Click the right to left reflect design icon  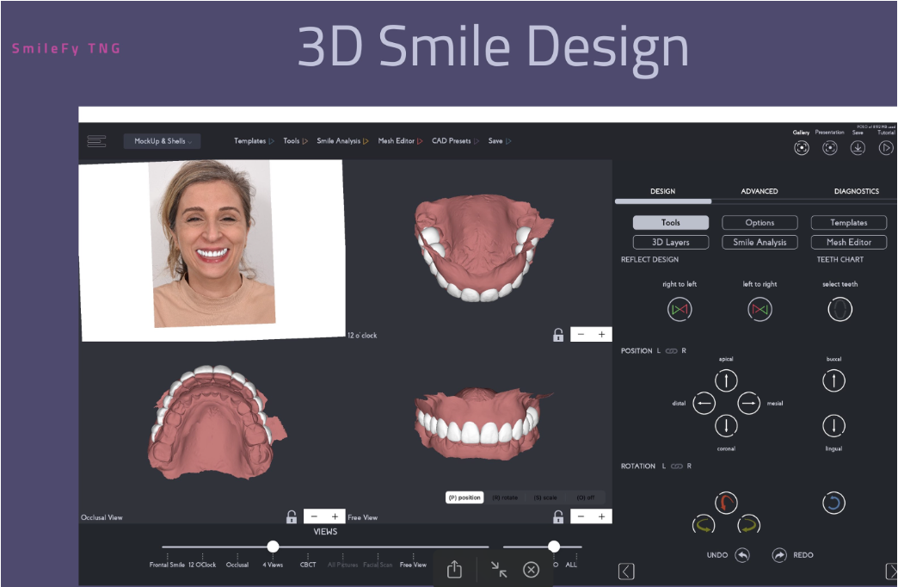(680, 309)
